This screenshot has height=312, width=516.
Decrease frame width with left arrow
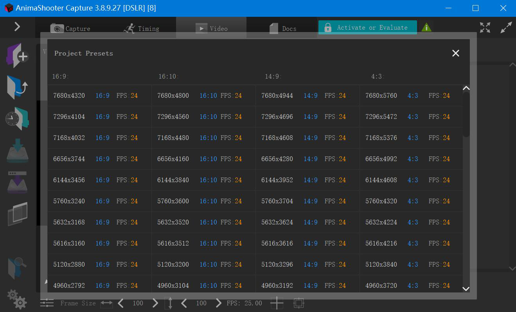[121, 303]
